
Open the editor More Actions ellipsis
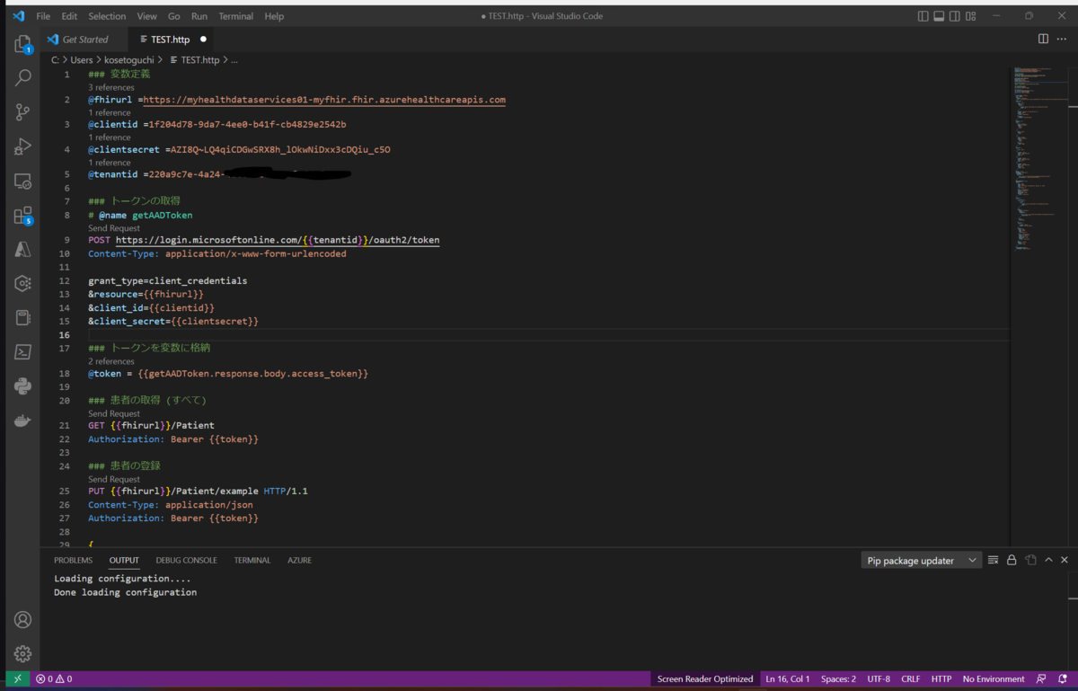[1064, 39]
